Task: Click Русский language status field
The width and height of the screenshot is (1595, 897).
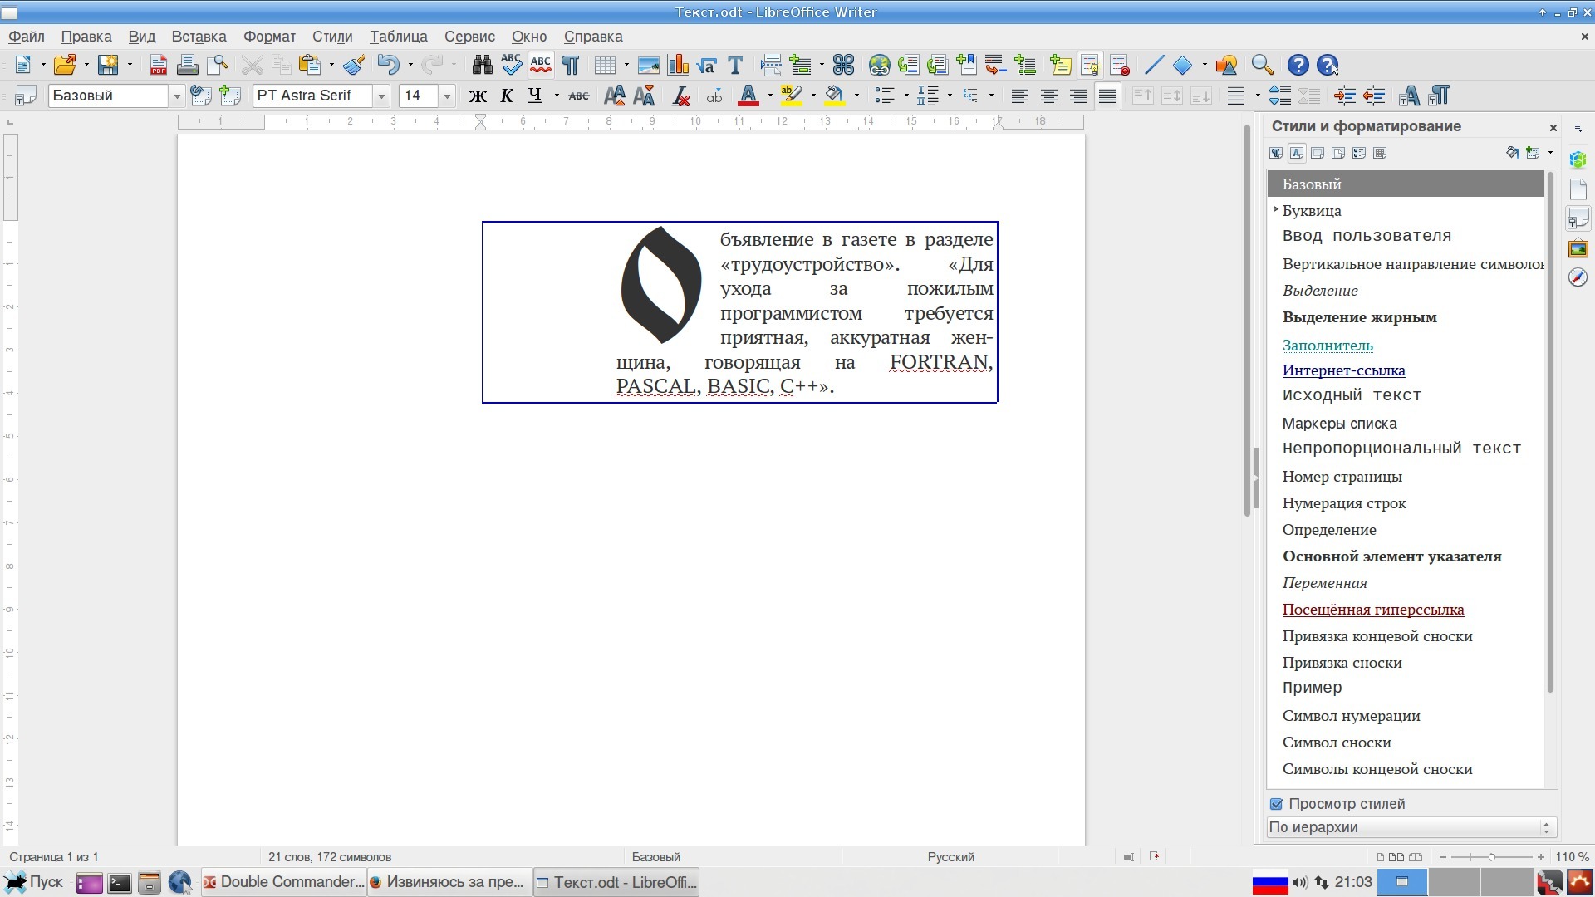Action: (x=950, y=857)
